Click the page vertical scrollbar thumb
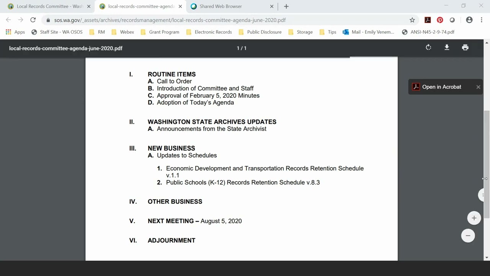The image size is (490, 276). [487, 165]
